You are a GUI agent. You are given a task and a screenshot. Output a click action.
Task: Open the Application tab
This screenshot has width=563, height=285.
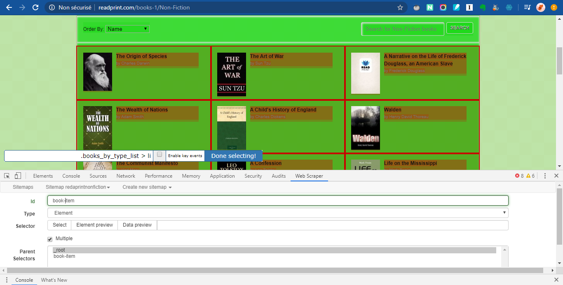(222, 176)
